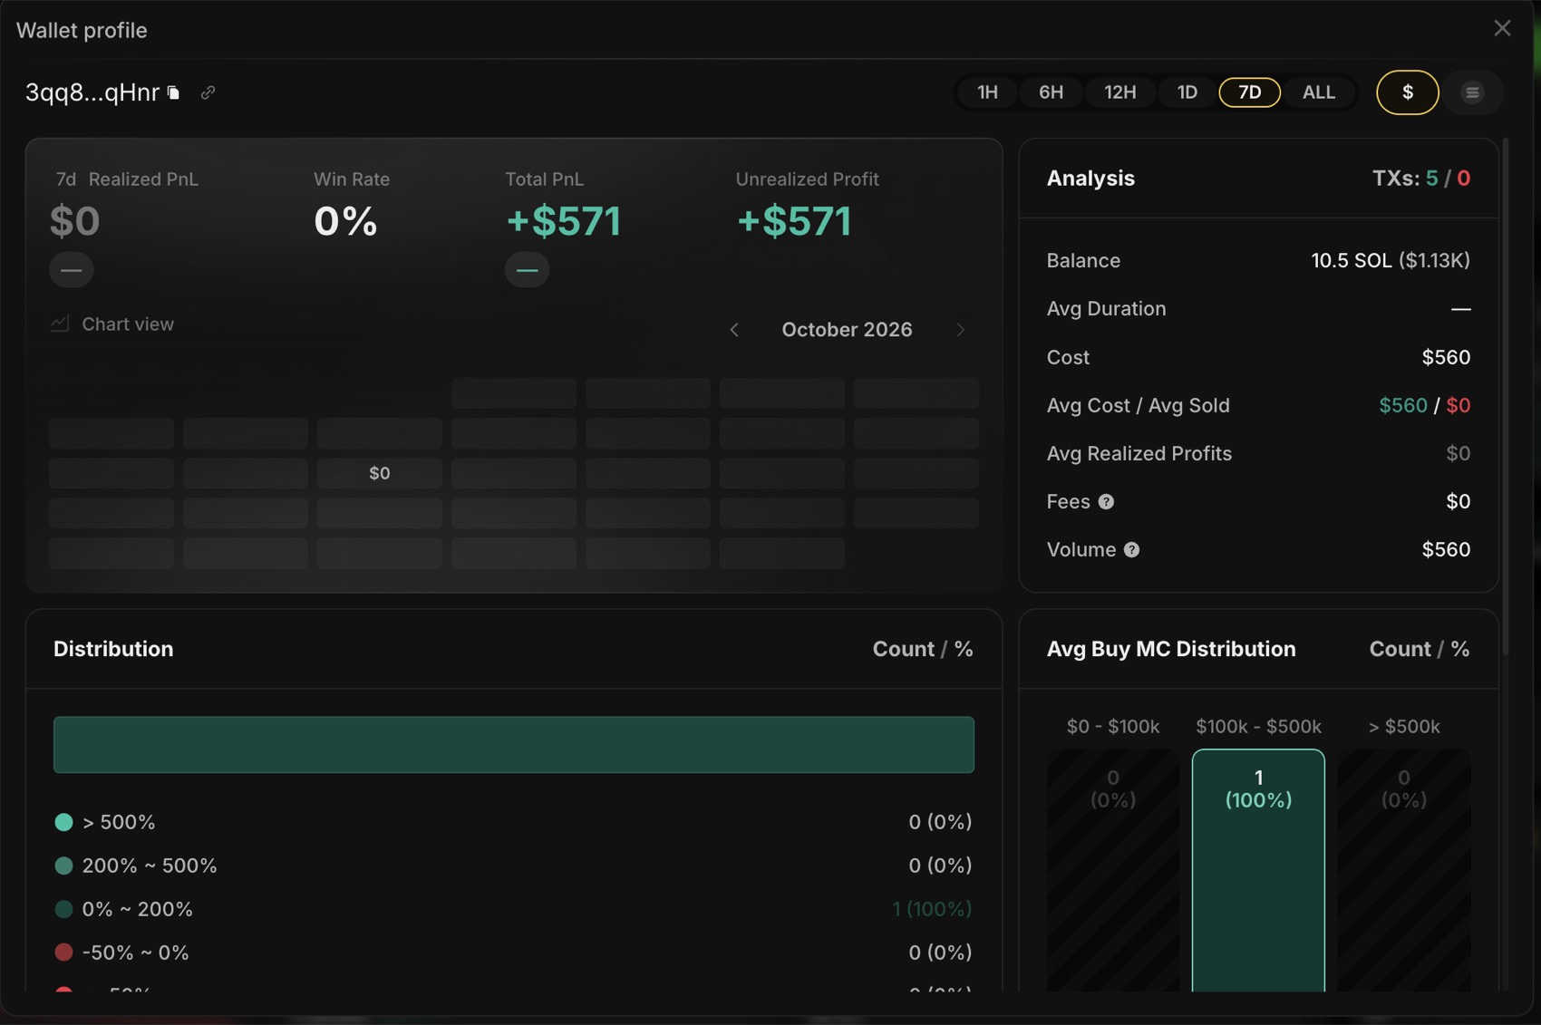This screenshot has width=1541, height=1025.
Task: Go to previous month in calendar
Action: click(x=734, y=330)
